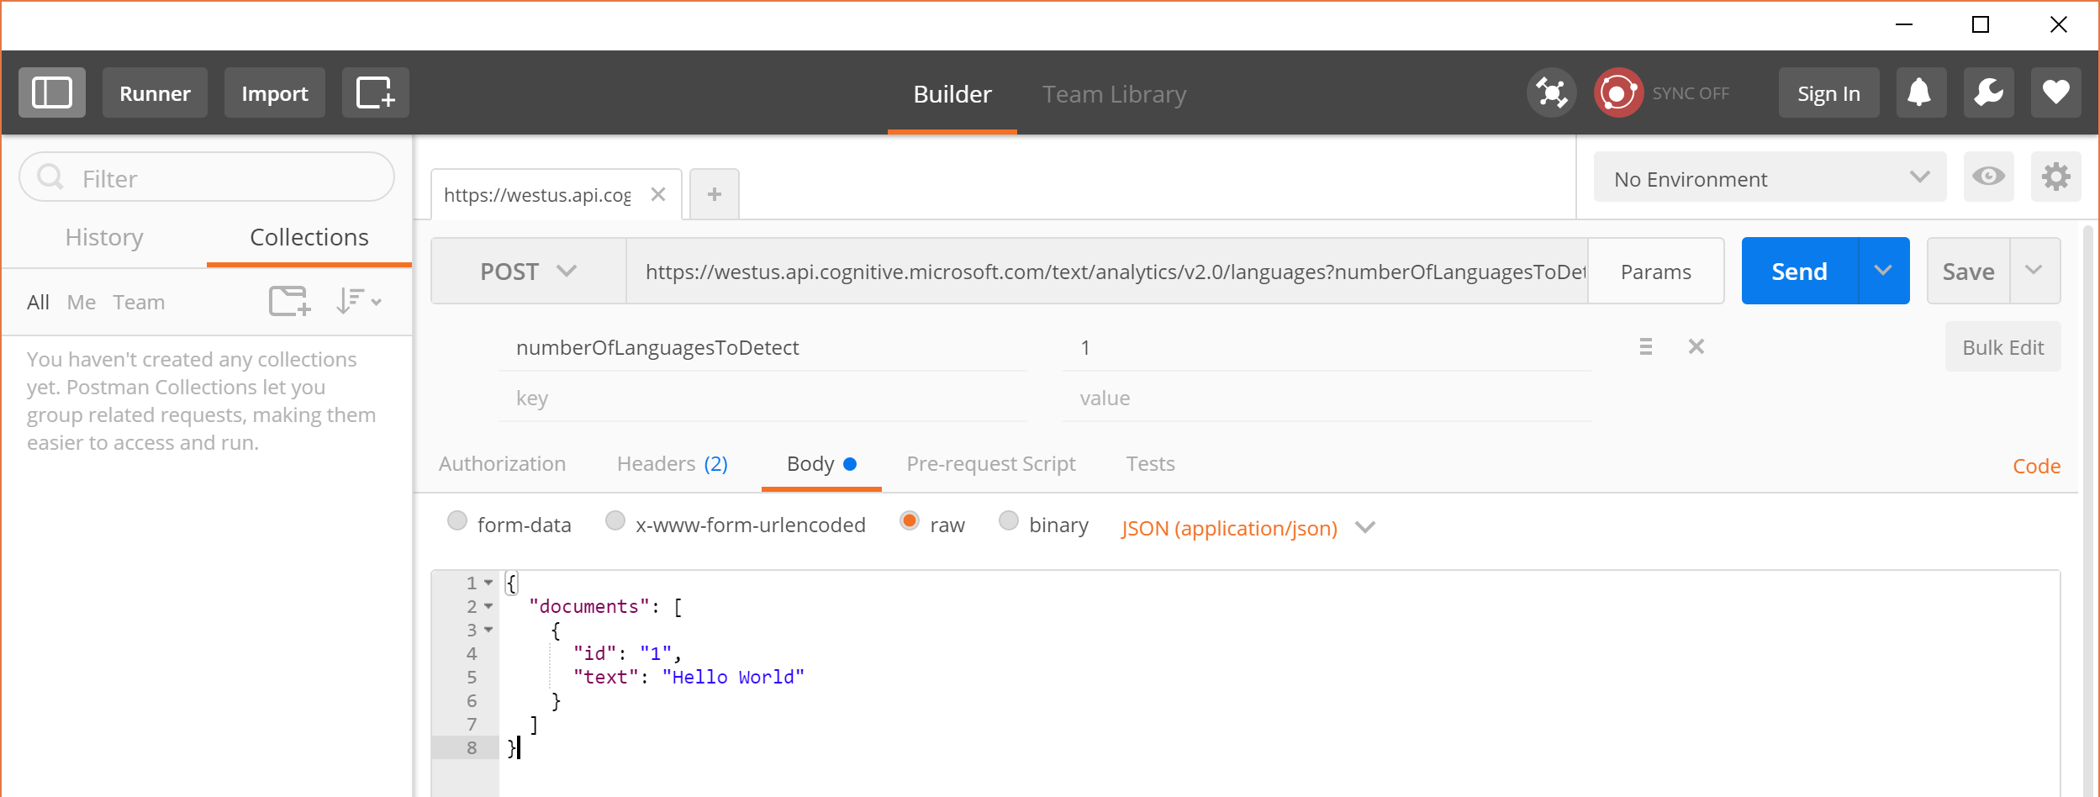Expand the No Environment dropdown
Screen dimensions: 2100x797
click(1770, 178)
